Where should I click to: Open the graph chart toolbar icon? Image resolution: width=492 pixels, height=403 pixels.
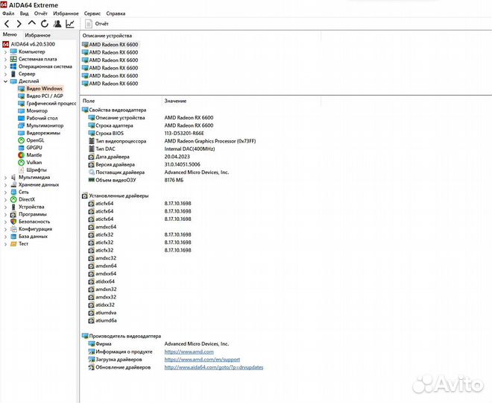tap(70, 24)
